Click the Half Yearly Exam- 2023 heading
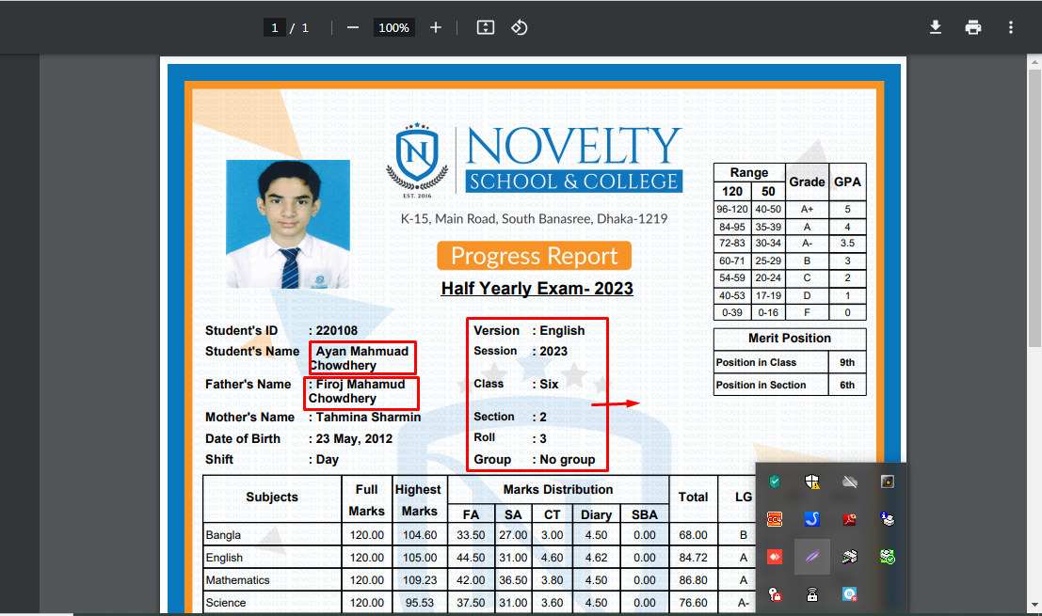Screen dimensions: 1042x616 click(537, 289)
